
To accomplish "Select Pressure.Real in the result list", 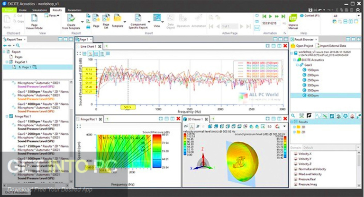I will [307, 179].
